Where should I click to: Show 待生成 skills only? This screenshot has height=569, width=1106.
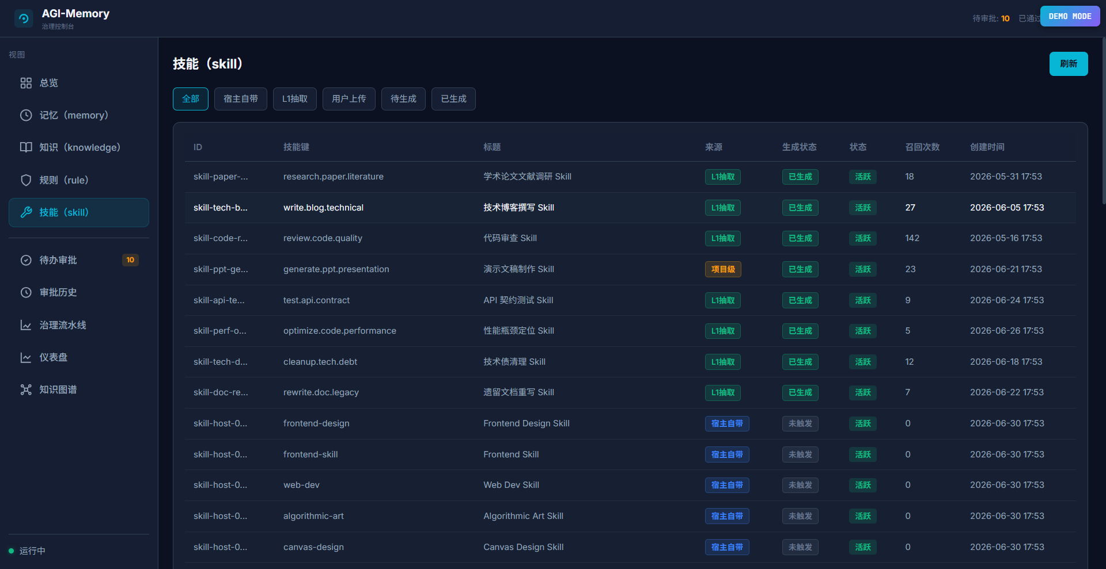(403, 99)
